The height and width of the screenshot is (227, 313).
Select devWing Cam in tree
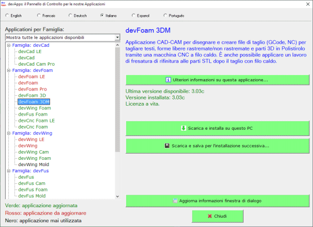click(33, 152)
